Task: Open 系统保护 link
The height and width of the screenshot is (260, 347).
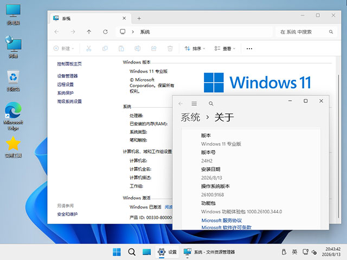Action: click(65, 93)
